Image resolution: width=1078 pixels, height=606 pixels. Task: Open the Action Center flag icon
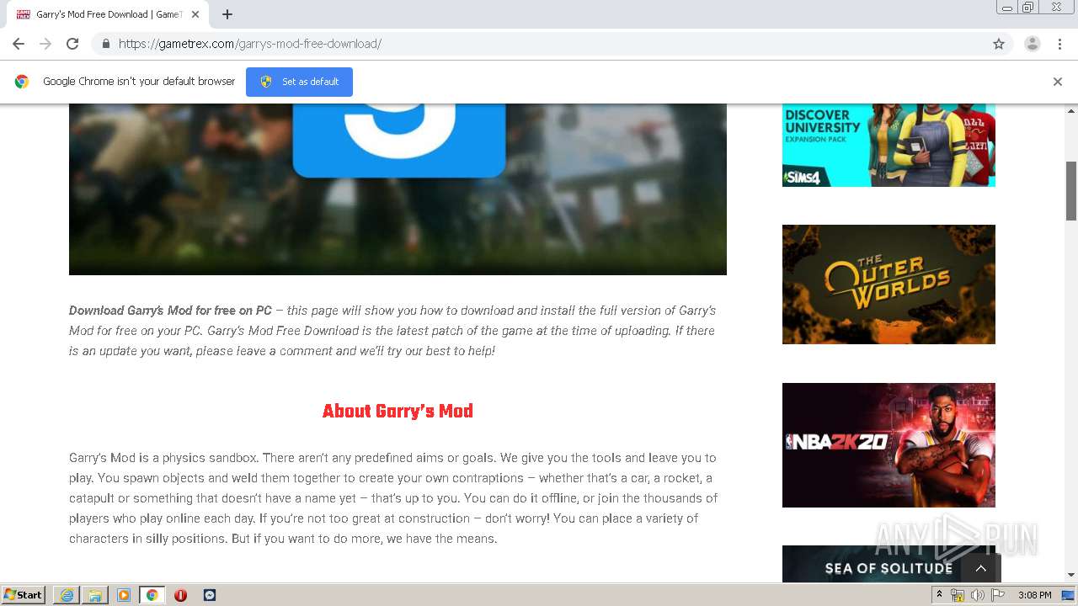point(998,595)
